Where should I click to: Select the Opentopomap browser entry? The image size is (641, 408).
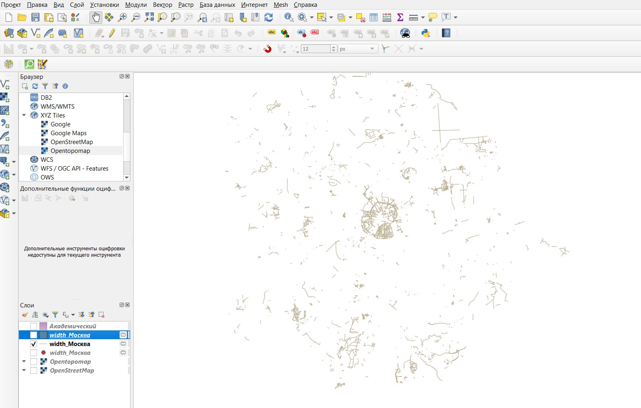(x=70, y=151)
